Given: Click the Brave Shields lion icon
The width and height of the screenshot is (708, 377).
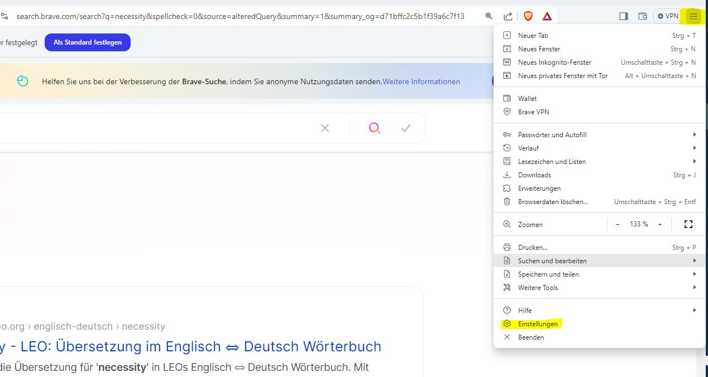Looking at the screenshot, I should point(528,16).
